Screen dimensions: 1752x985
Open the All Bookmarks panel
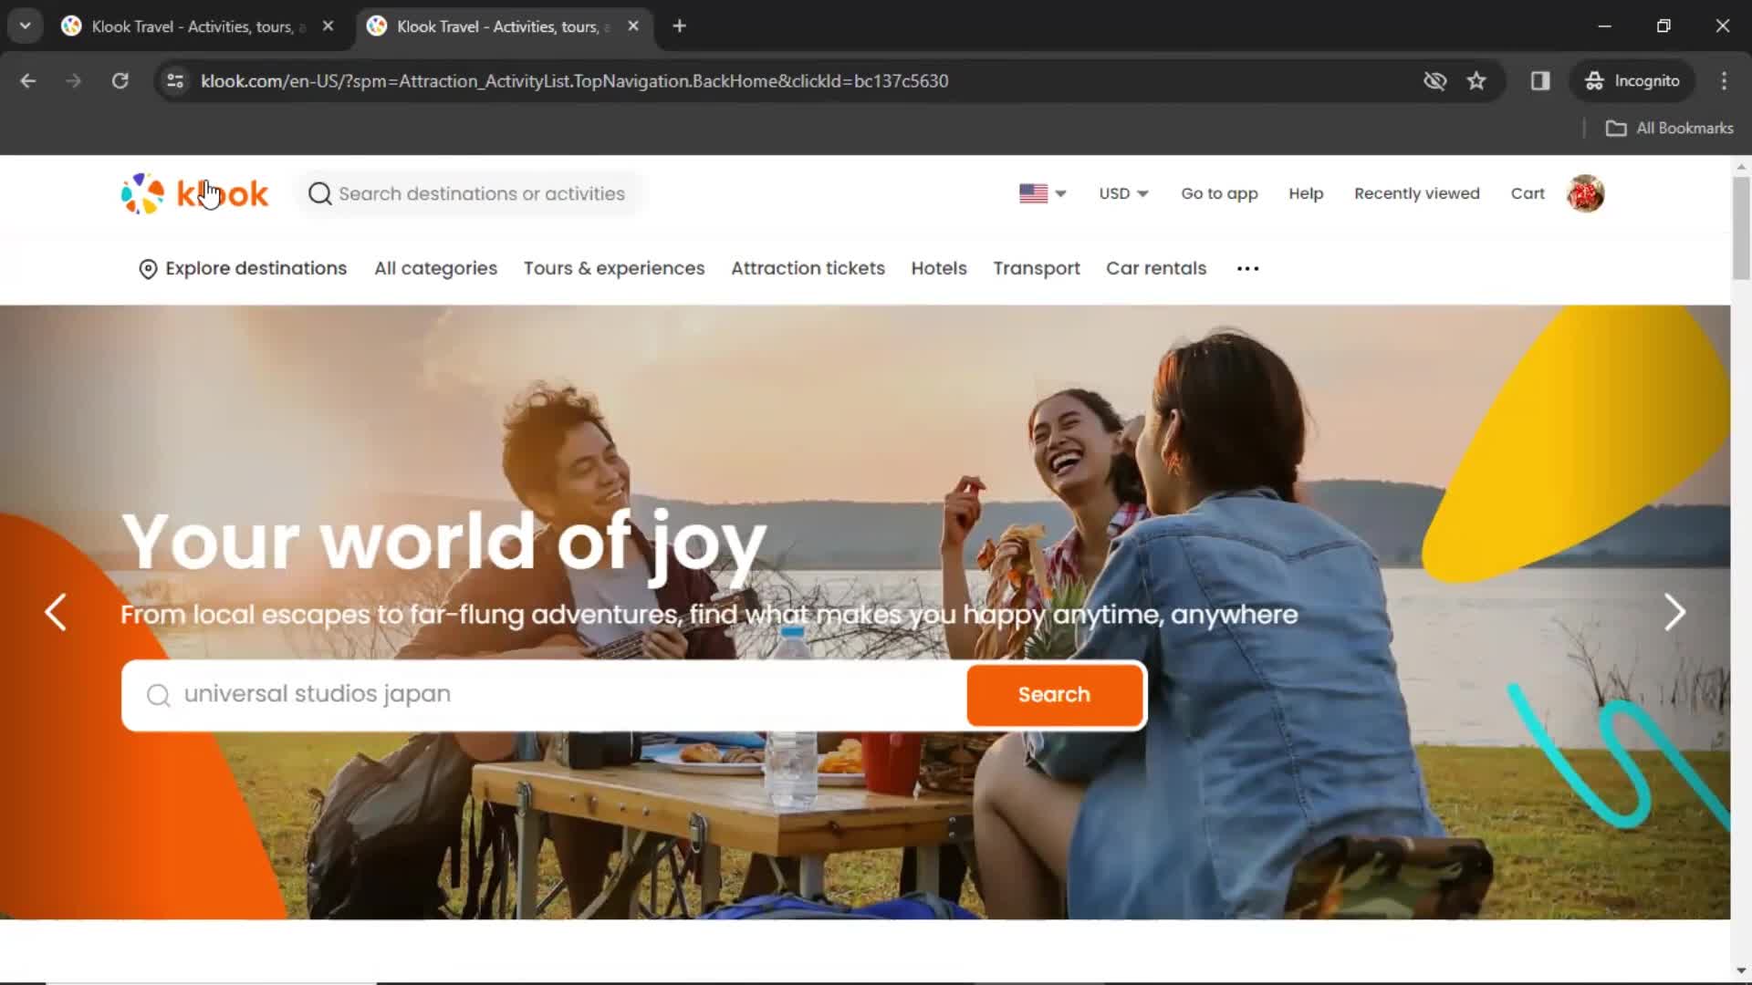[x=1672, y=128]
